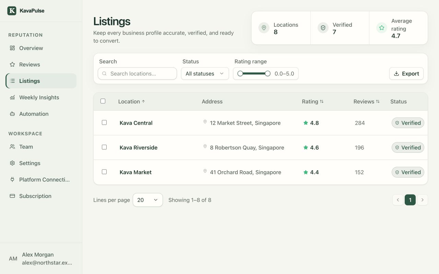Open the Lines per page dropdown
Screen dimensions: 439x274
[x=148, y=200]
